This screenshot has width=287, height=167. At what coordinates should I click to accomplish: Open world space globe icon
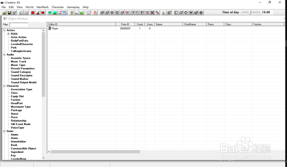coord(50,13)
